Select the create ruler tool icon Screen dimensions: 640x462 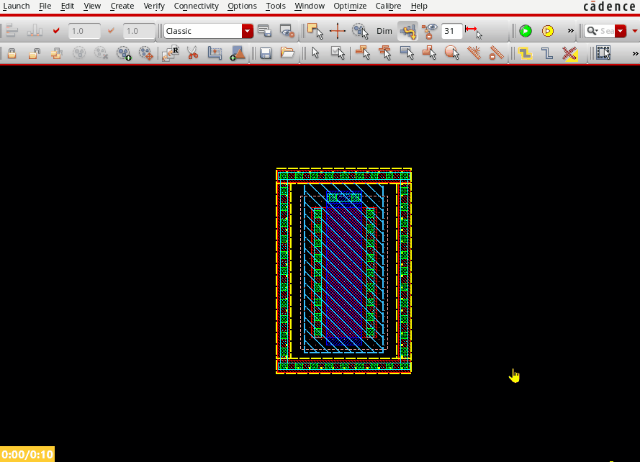[x=472, y=31]
